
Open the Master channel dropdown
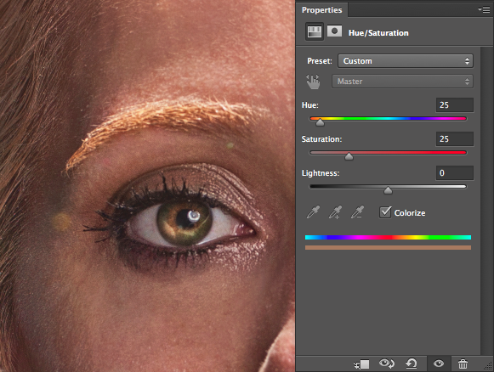click(x=402, y=82)
